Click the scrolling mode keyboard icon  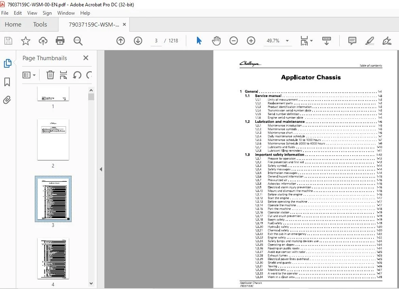click(x=327, y=41)
